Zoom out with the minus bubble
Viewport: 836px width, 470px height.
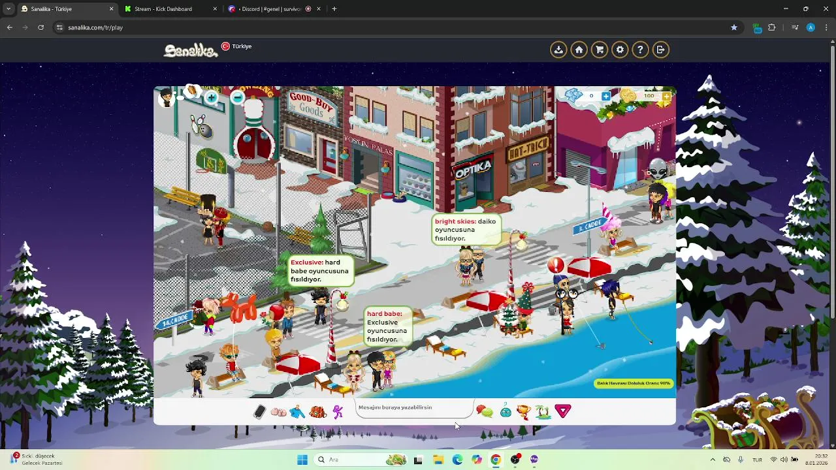coord(238,98)
